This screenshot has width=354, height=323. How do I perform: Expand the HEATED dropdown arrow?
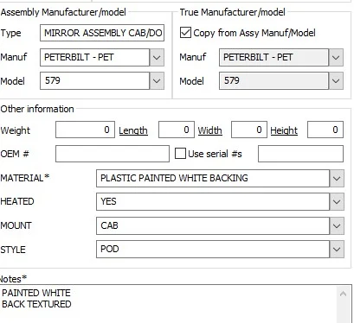coord(337,201)
